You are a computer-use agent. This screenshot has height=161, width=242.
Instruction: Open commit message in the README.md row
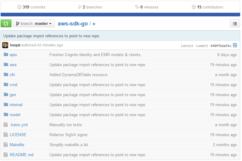click(x=97, y=155)
